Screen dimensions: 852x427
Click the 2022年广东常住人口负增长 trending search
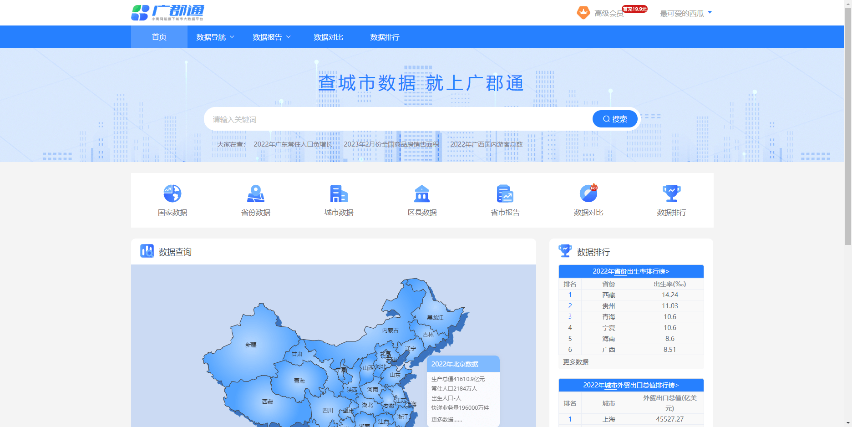pyautogui.click(x=293, y=144)
